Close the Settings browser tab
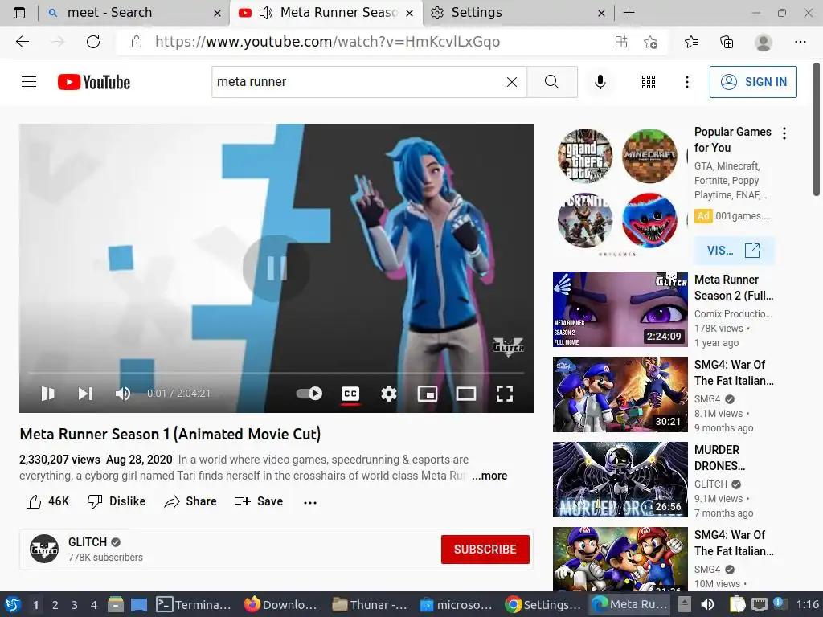823x617 pixels. (601, 13)
